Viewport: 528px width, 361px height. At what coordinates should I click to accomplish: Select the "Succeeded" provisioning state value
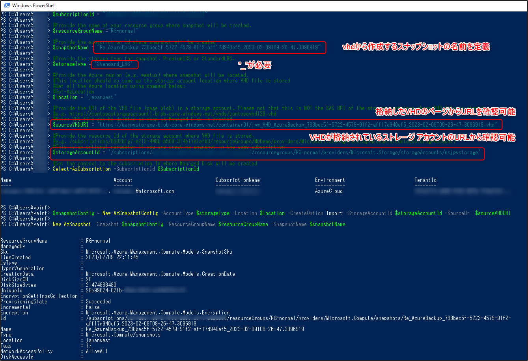click(98, 301)
